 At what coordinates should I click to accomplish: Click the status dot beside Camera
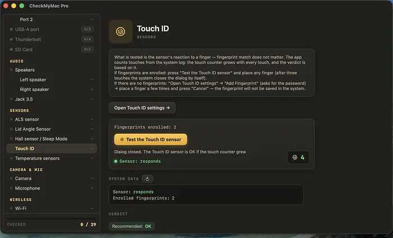click(x=11, y=178)
